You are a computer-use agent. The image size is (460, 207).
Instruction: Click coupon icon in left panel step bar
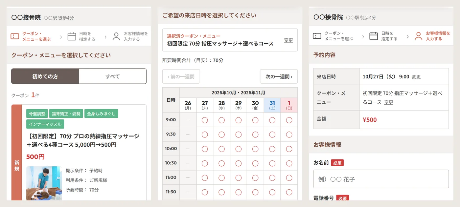(15, 36)
